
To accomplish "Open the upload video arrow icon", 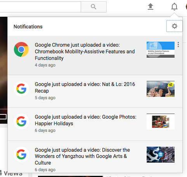I will [x=151, y=7].
